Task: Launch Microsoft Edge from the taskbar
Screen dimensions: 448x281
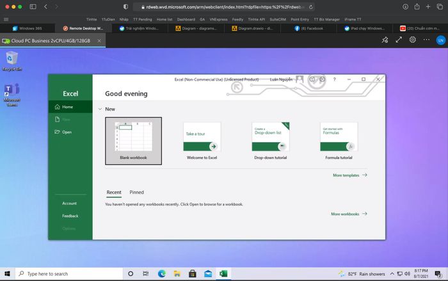Action: coord(162,274)
